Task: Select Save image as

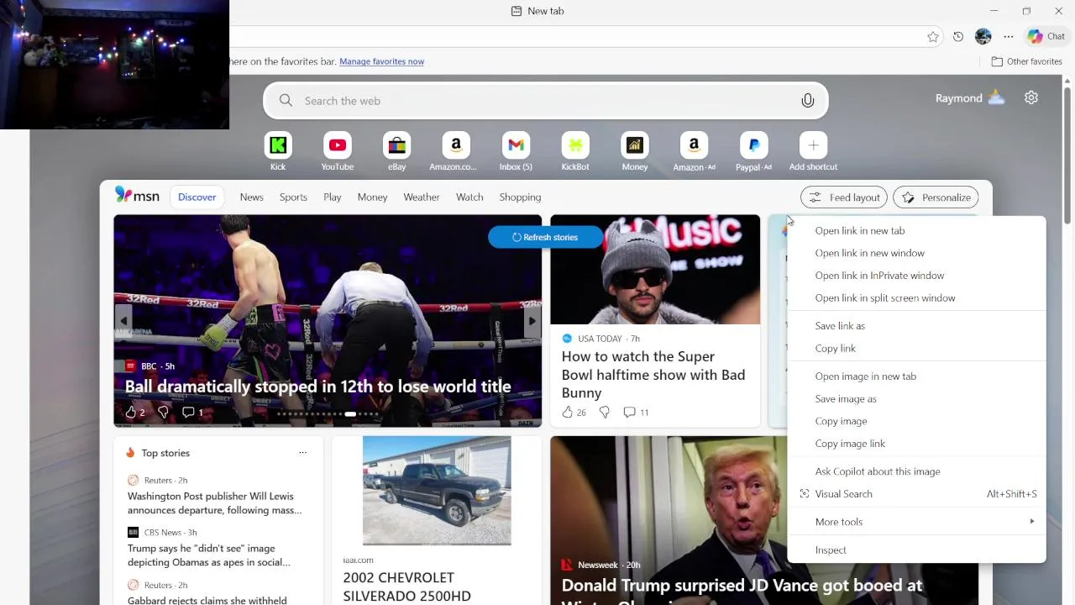Action: point(916,398)
